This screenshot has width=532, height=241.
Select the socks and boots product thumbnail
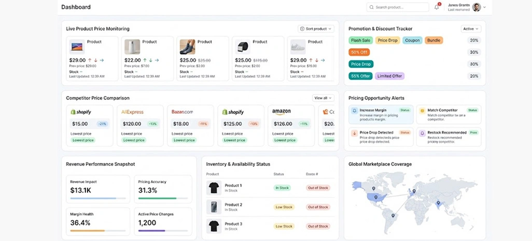tap(187, 47)
